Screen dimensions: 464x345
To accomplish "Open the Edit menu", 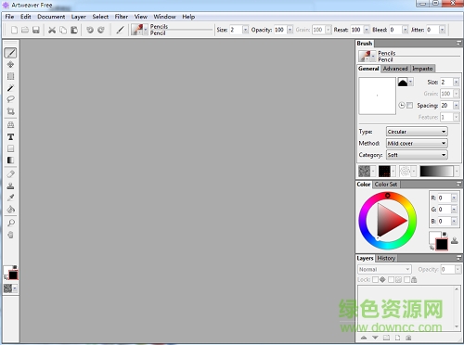I will point(26,17).
